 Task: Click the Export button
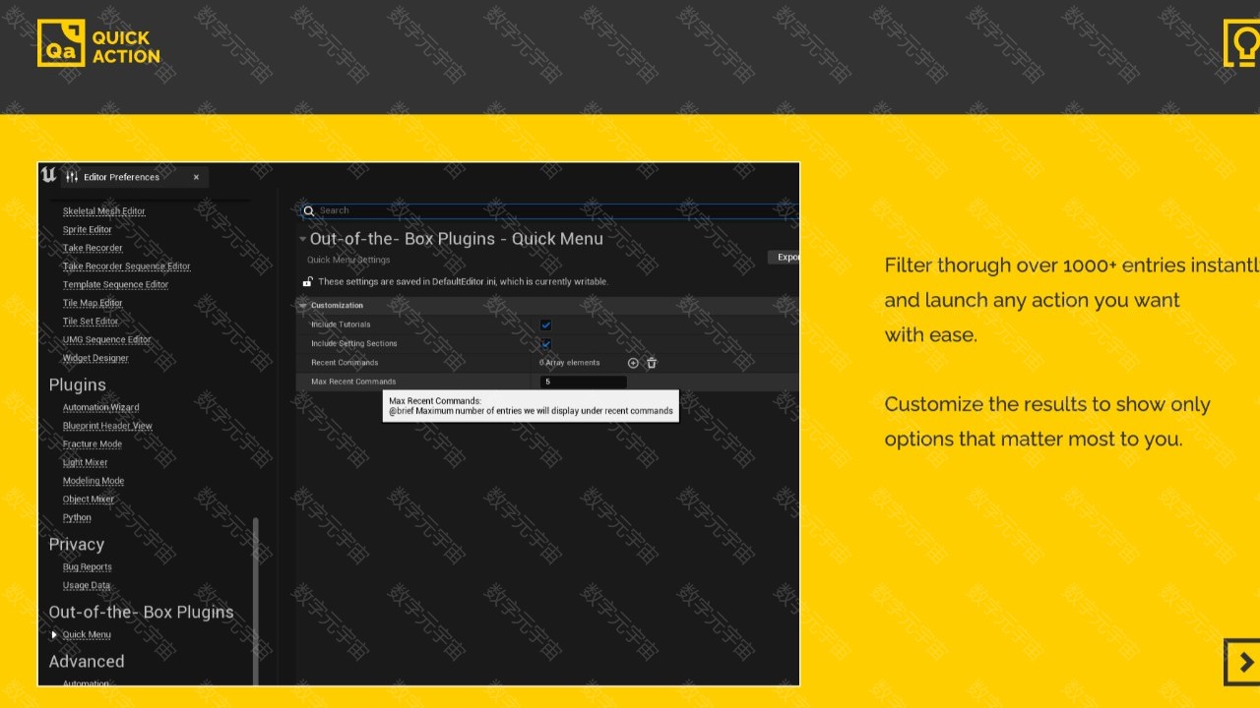785,258
